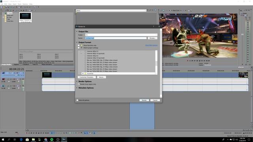Click the timeline horizontal scrollbar
253x142 pixels.
coord(135,130)
